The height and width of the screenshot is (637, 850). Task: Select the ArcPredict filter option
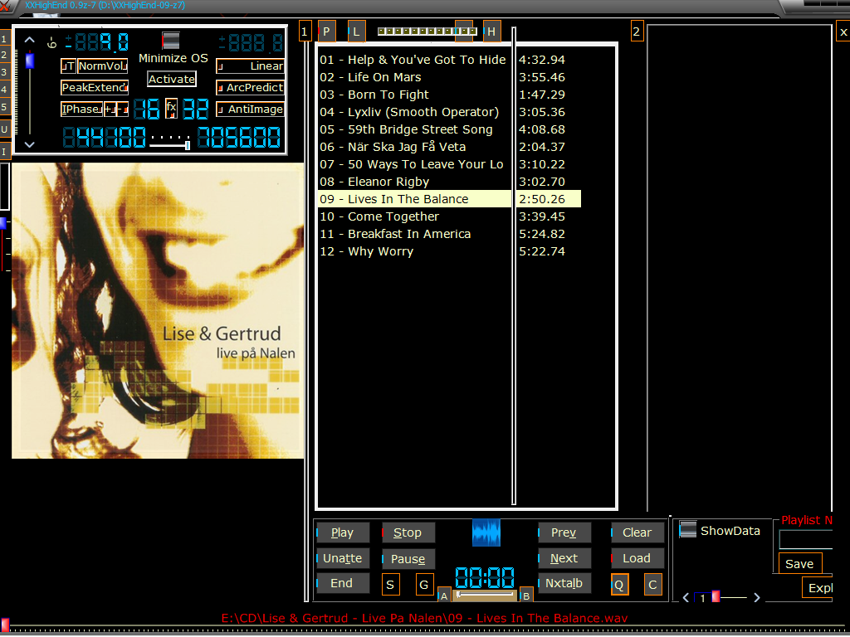(x=250, y=87)
